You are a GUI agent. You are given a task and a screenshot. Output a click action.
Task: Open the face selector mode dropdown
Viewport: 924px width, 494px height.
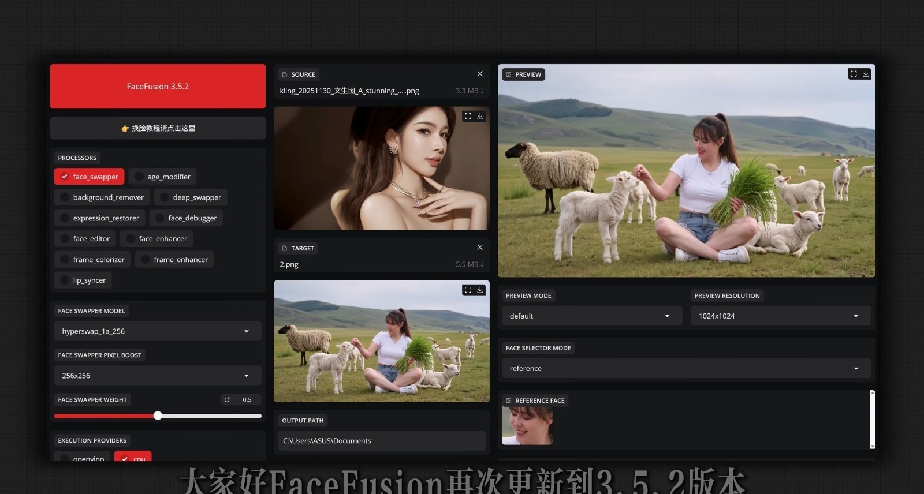coord(686,369)
